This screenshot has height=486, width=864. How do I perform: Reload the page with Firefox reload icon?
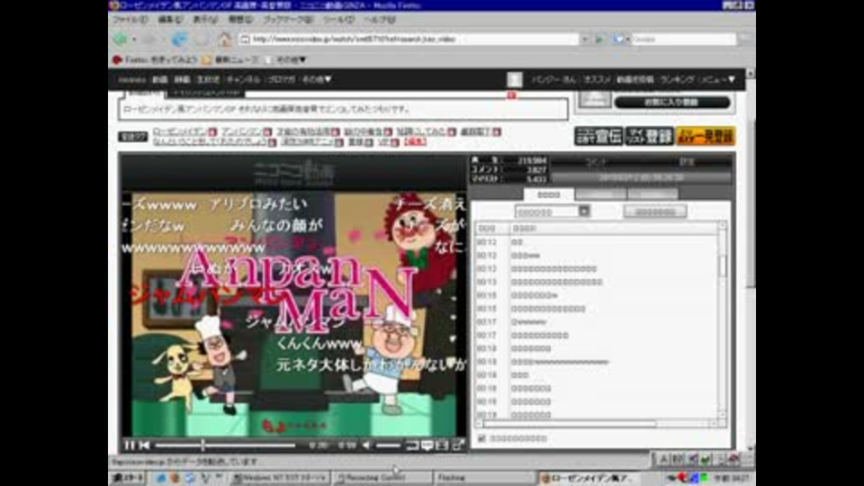(179, 39)
